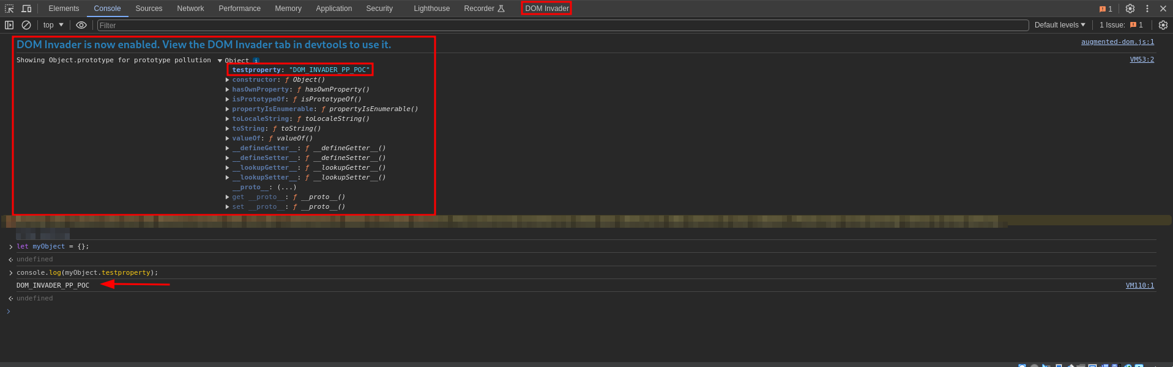Click the orange issues badge in top bar

pos(1106,9)
